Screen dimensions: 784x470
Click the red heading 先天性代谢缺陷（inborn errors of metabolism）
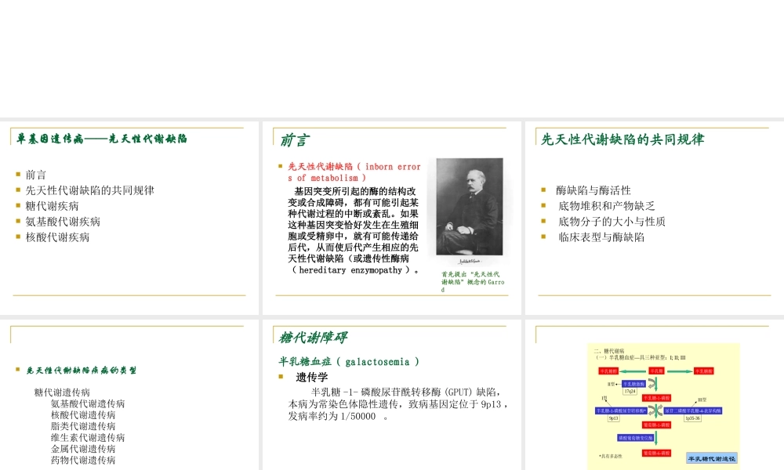tap(353, 172)
